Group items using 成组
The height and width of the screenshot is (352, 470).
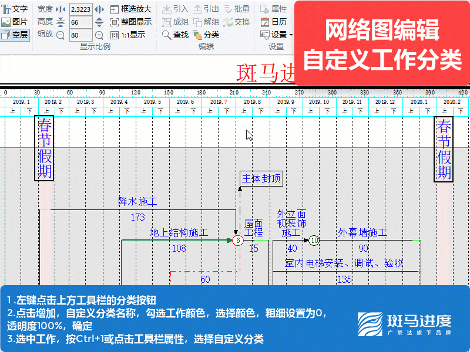pos(175,22)
